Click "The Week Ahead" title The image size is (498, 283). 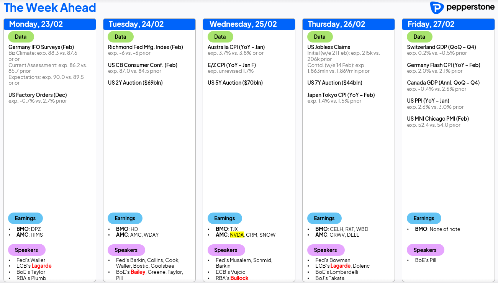(x=50, y=8)
